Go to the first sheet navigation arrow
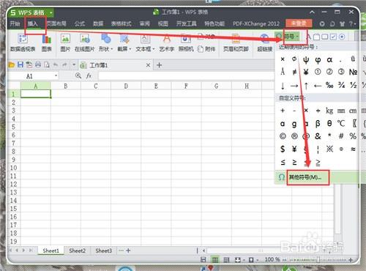The width and height of the screenshot is (366, 271). pos(10,250)
